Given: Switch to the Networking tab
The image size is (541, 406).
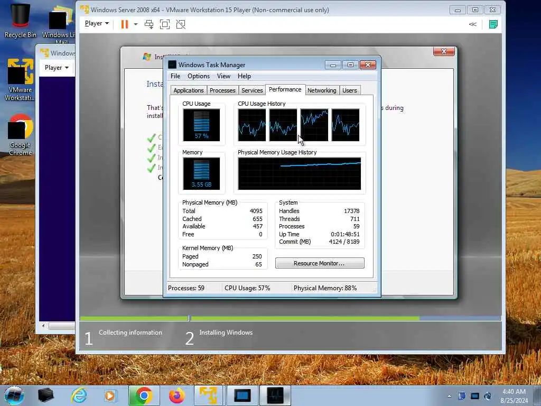Looking at the screenshot, I should tap(322, 90).
